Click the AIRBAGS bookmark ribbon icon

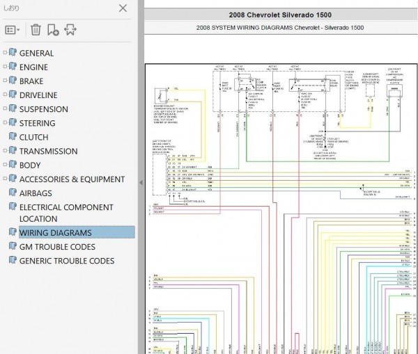(x=13, y=192)
